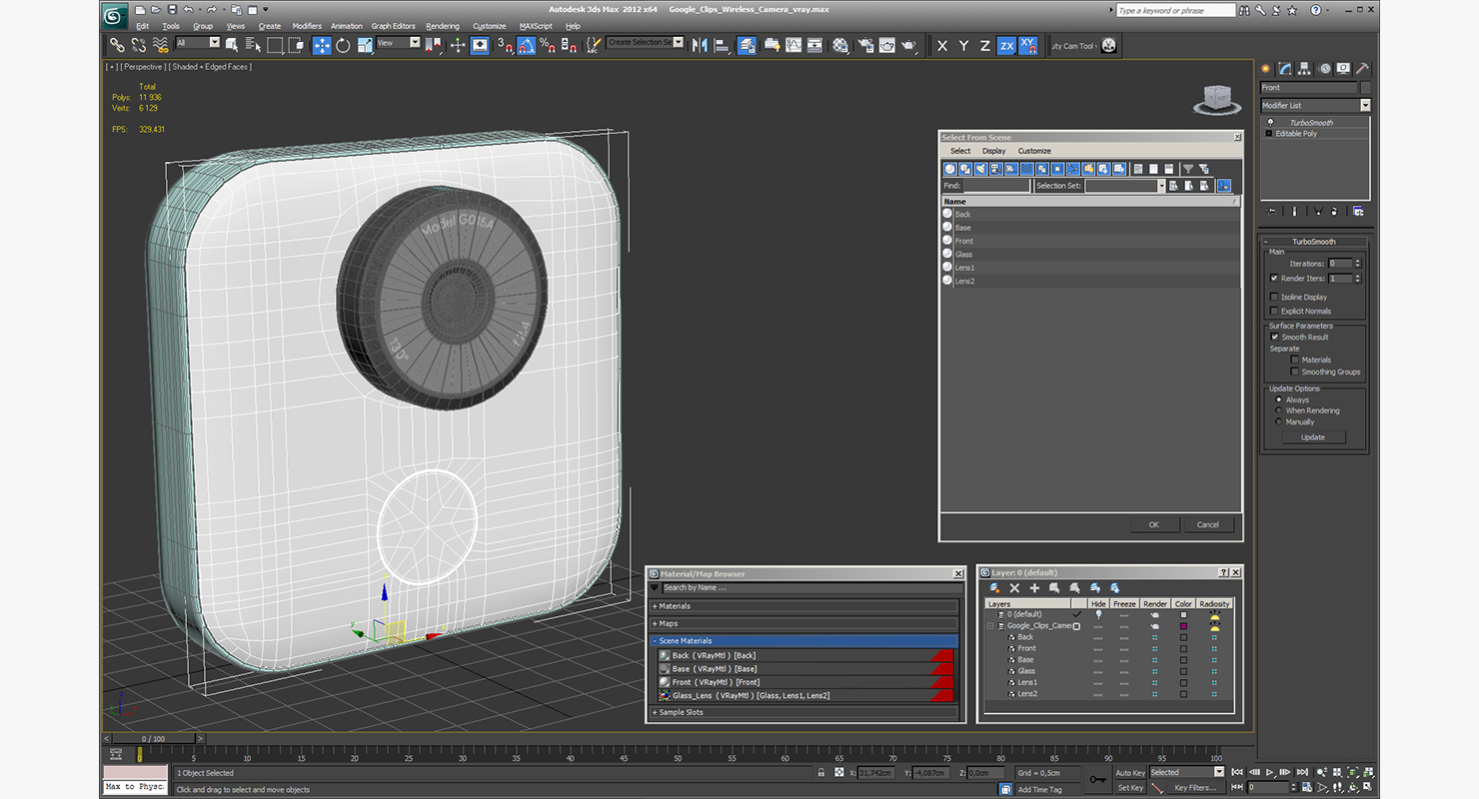Open the Hierarchy command panel tab
The image size is (1479, 799).
[1305, 69]
